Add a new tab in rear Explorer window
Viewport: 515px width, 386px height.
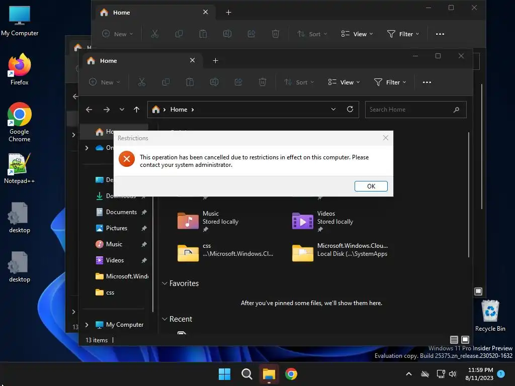tap(229, 13)
